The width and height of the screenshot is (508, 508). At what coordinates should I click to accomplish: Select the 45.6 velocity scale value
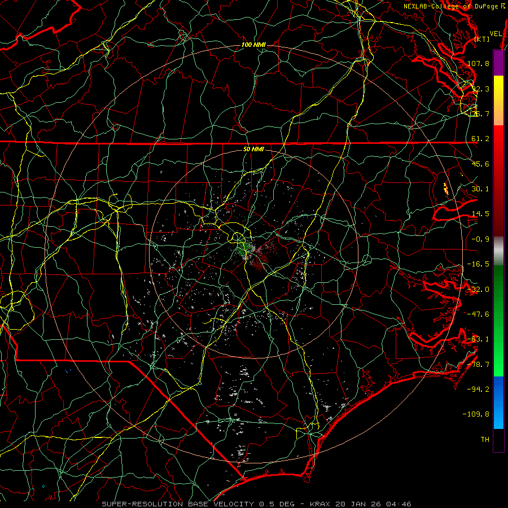pyautogui.click(x=480, y=164)
